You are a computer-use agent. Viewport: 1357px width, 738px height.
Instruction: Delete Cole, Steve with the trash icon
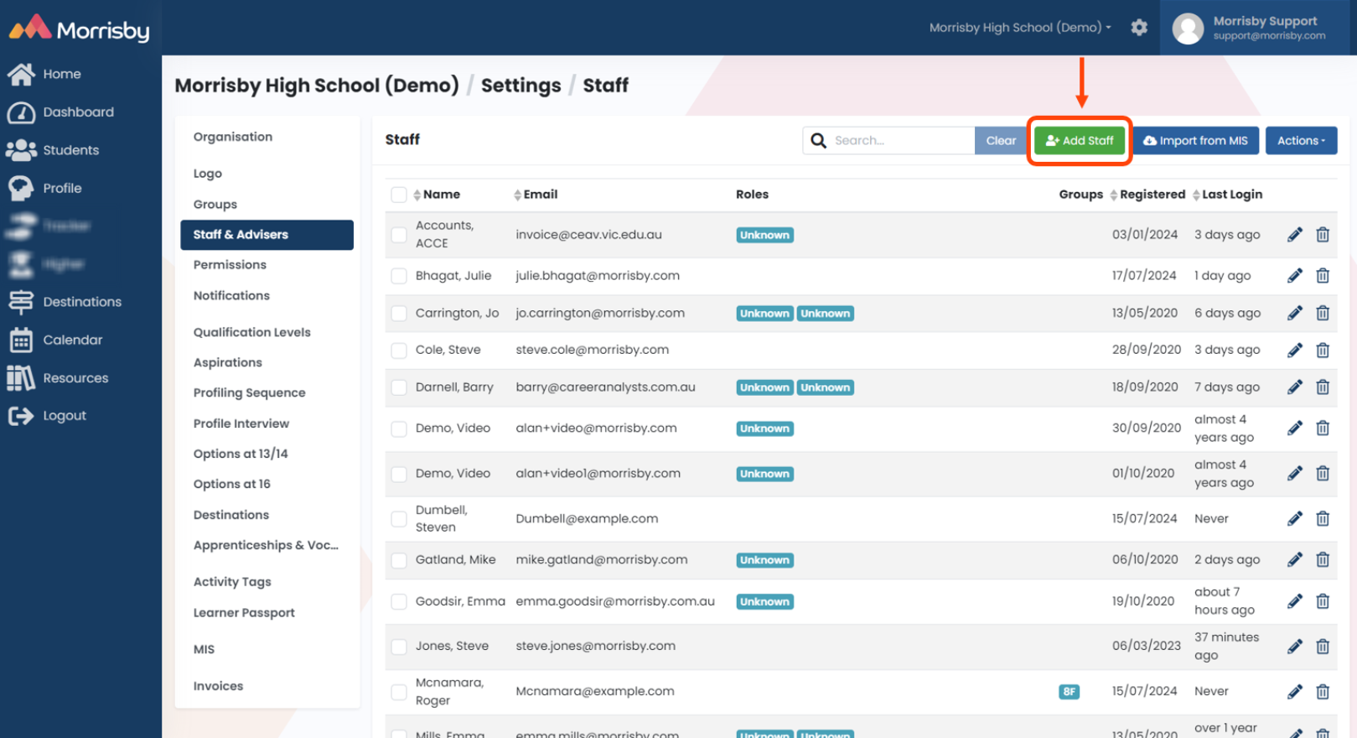(x=1323, y=351)
